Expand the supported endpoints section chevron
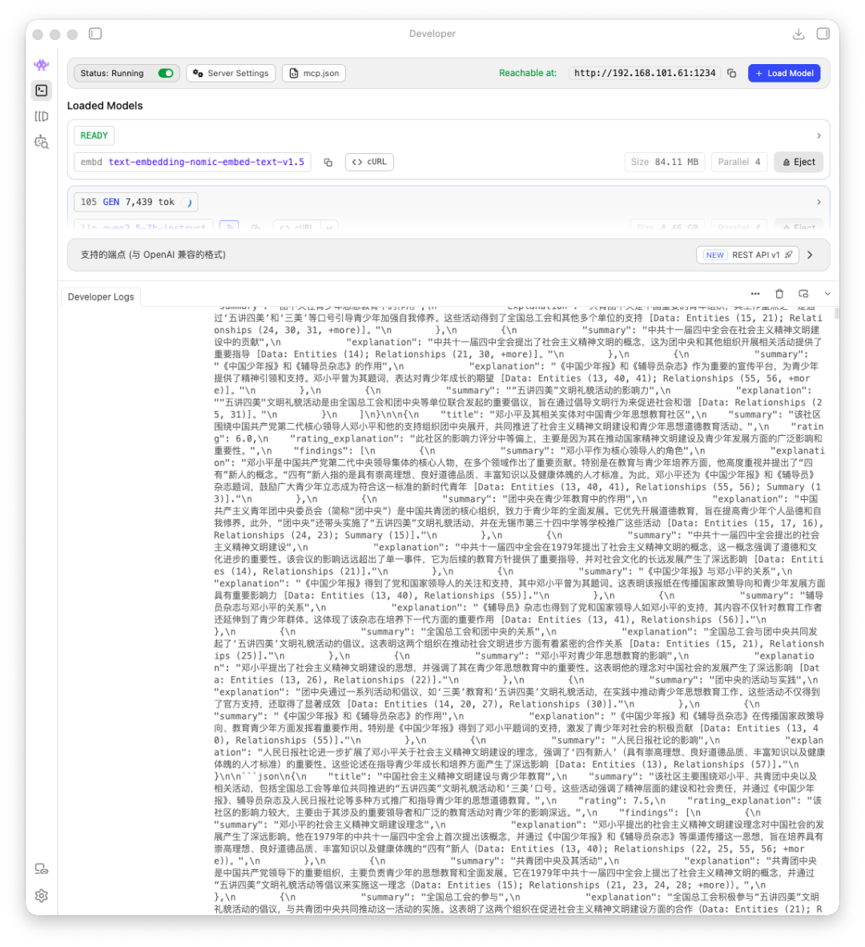 [810, 255]
